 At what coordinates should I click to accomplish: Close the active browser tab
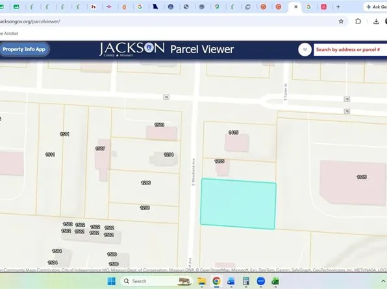coord(295,7)
